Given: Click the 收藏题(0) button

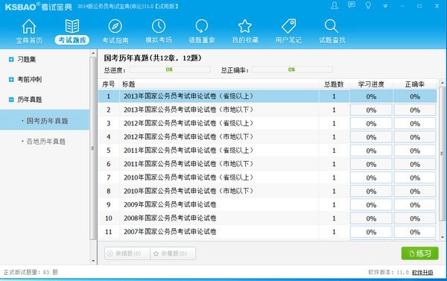Looking at the screenshot, I should (173, 253).
